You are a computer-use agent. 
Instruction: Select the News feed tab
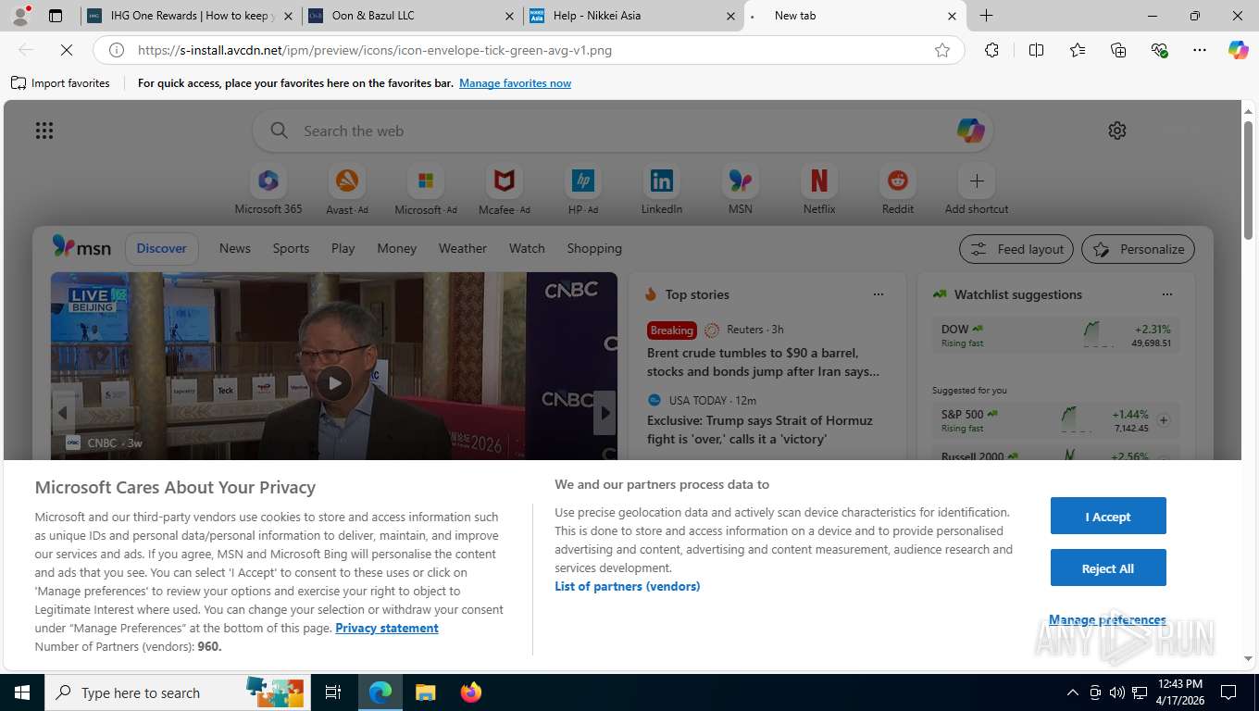click(x=235, y=248)
